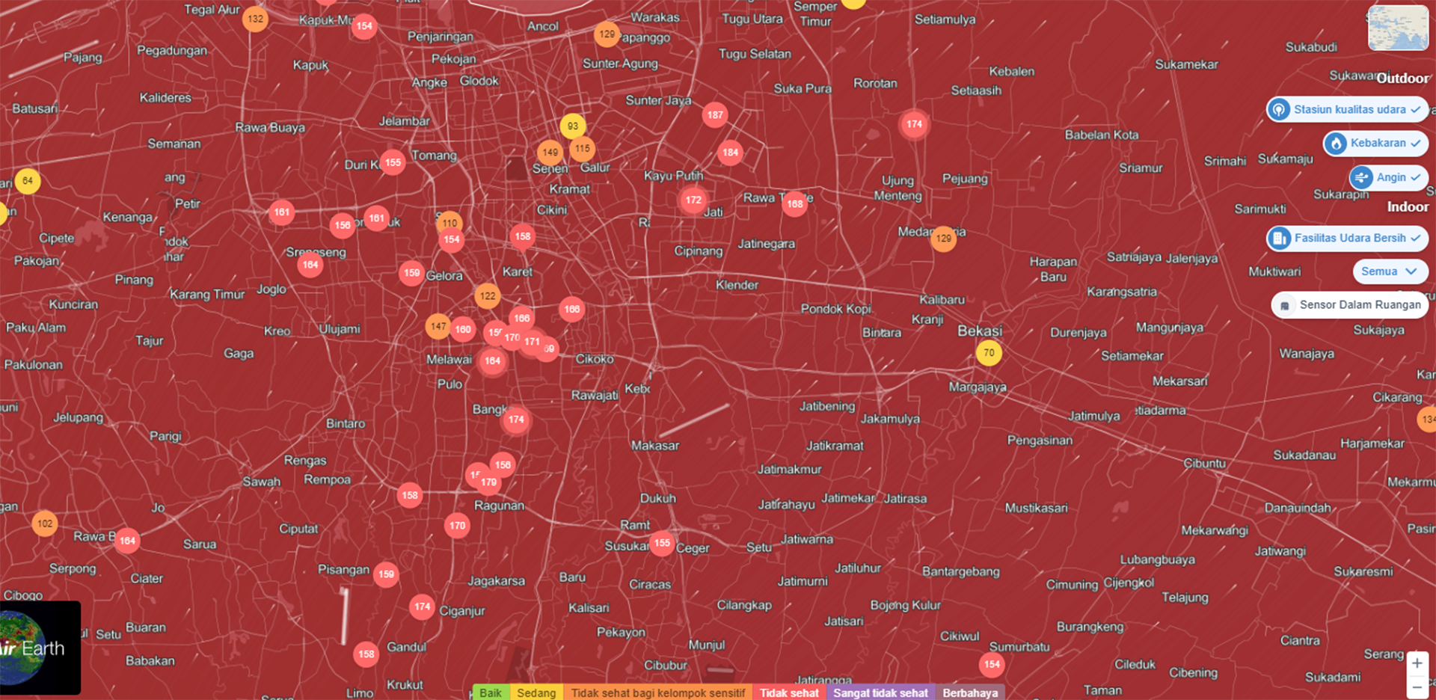Click the Angin wind icon
Viewport: 1436px width, 700px height.
(1361, 178)
